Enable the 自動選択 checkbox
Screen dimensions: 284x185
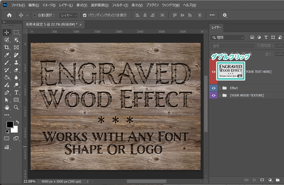pos(35,15)
